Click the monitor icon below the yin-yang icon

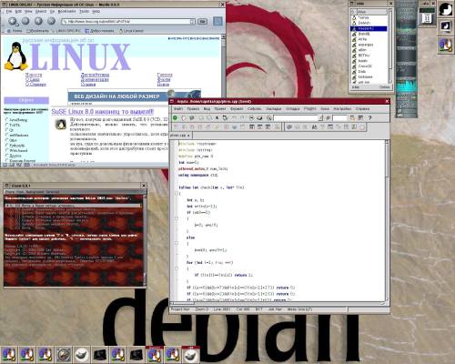445,26
